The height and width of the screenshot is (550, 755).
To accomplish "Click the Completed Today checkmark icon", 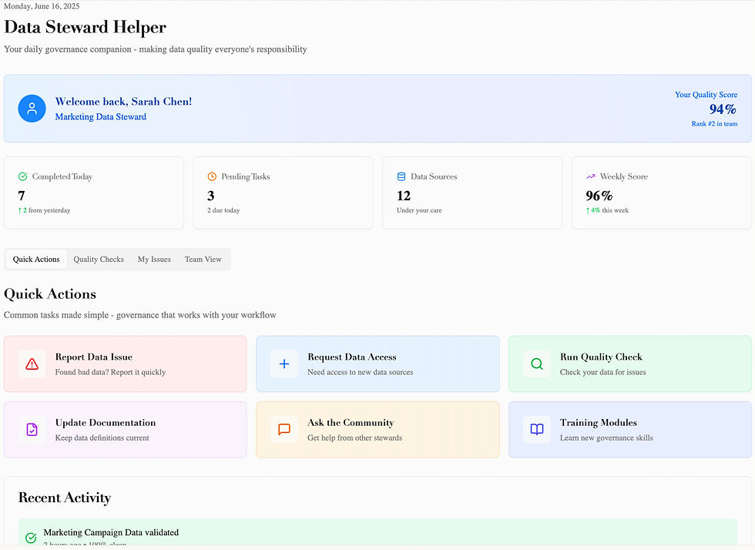I will click(x=22, y=176).
